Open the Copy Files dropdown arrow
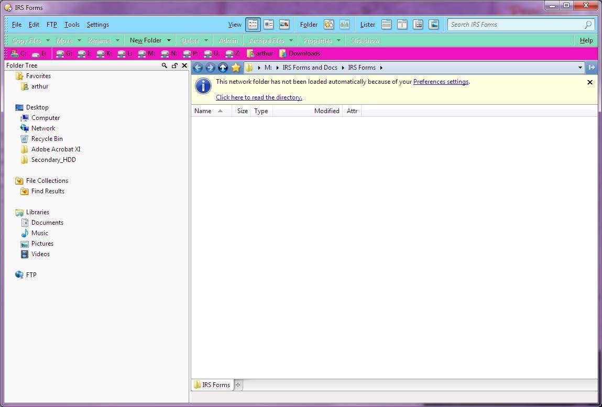602x407 pixels. [x=48, y=40]
